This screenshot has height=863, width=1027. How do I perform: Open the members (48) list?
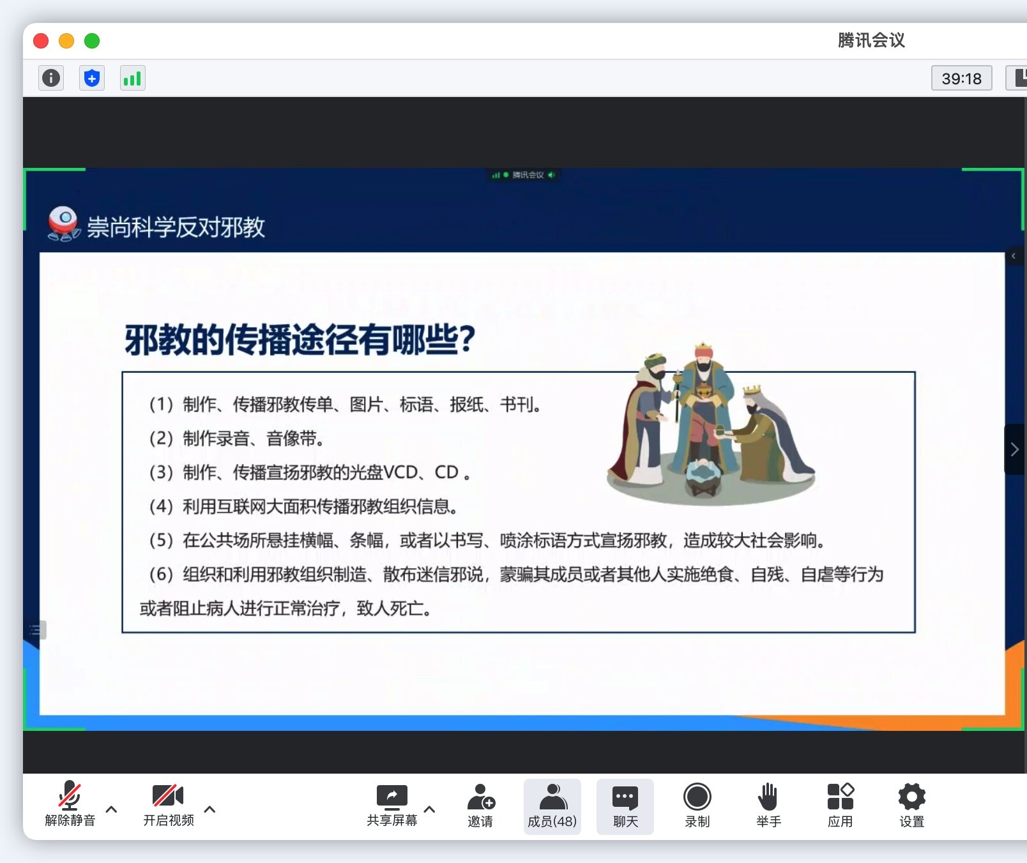[552, 806]
